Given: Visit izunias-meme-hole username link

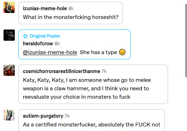Looking at the screenshot, I should pyautogui.click(x=45, y=8).
